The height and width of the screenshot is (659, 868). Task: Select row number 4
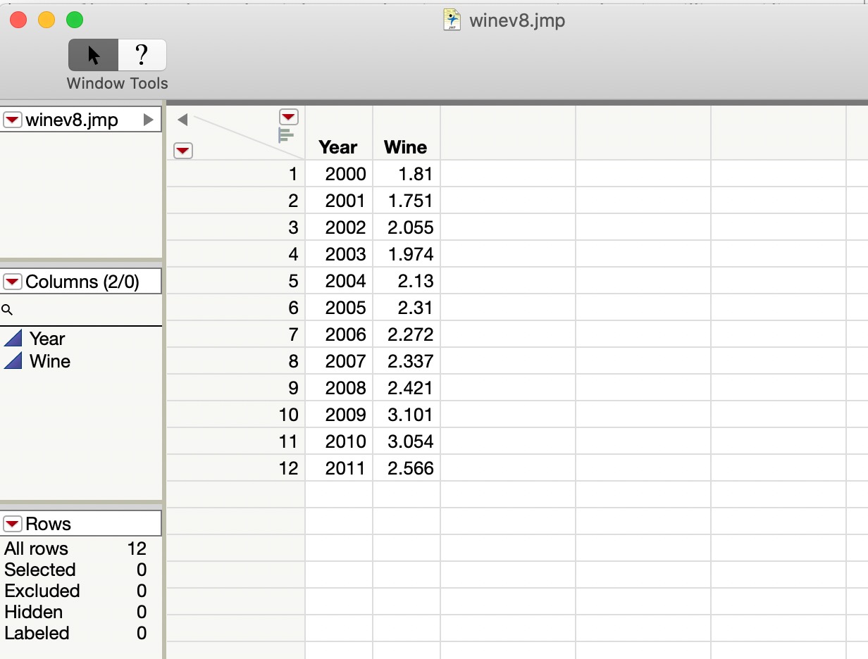236,254
